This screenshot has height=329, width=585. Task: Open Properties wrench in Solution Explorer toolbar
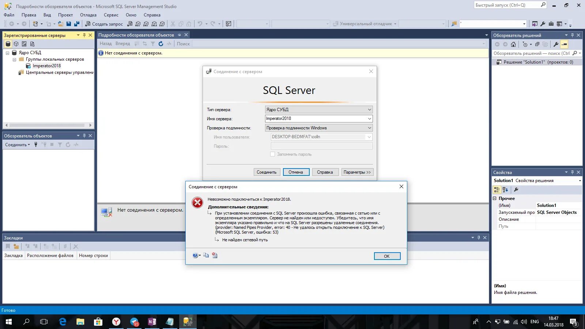[x=556, y=44]
